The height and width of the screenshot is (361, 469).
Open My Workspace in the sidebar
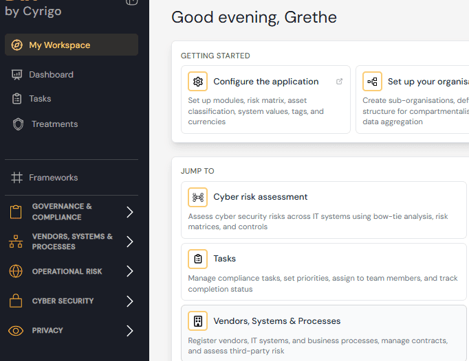pos(72,45)
